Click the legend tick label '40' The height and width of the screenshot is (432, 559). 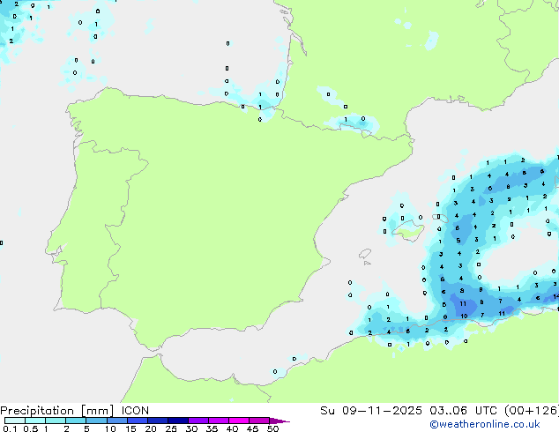[232, 428]
